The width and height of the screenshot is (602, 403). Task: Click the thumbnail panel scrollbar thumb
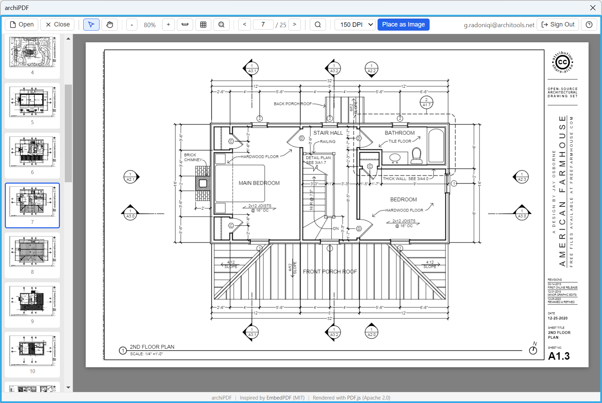click(x=68, y=133)
